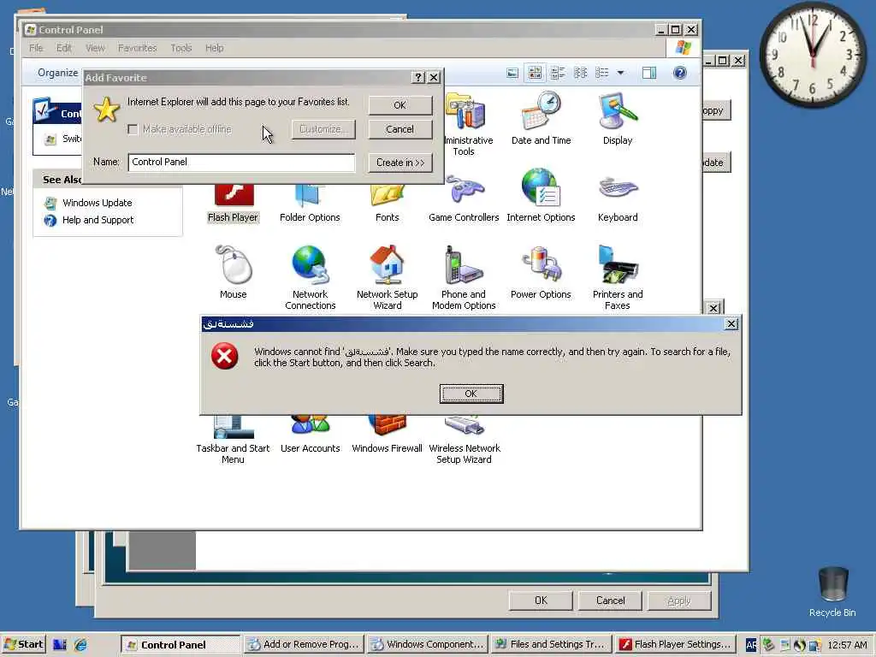Screen dimensions: 876x657
Task: Click Cancel in the background properties dialog
Action: [x=610, y=601]
